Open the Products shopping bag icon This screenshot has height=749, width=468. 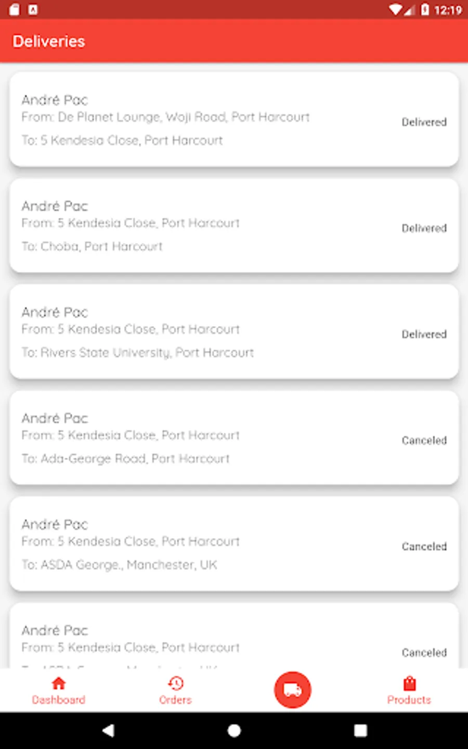point(409,683)
